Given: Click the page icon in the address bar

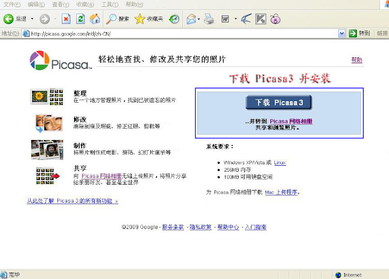Looking at the screenshot, I should 26,34.
